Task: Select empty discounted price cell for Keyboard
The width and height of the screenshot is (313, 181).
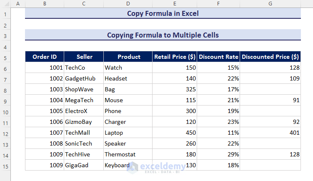Action: (270, 165)
